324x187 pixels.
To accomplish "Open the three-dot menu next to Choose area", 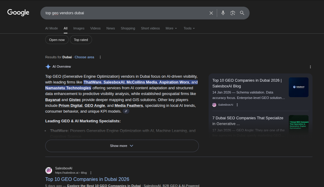I will point(100,57).
